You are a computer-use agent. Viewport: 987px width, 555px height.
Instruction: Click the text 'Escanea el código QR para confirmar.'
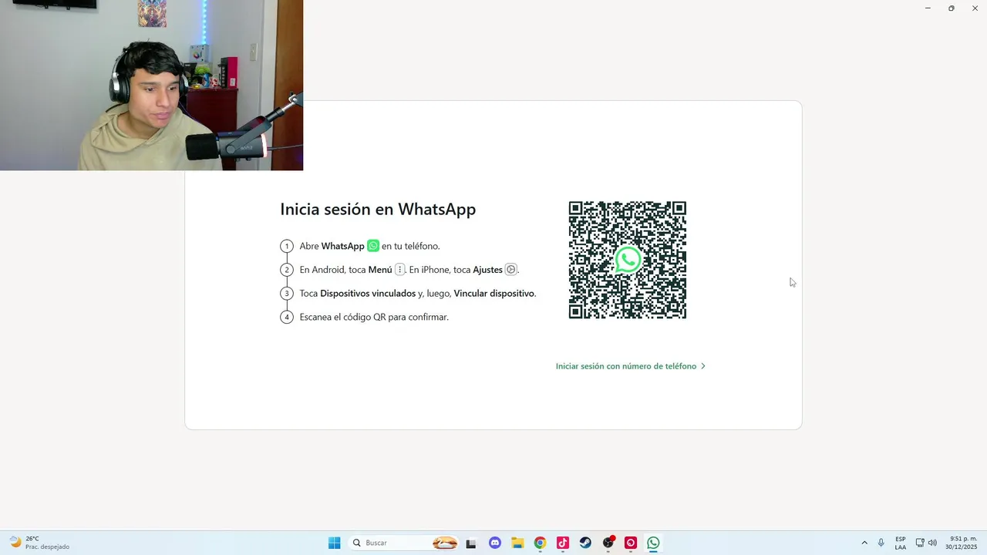(374, 317)
